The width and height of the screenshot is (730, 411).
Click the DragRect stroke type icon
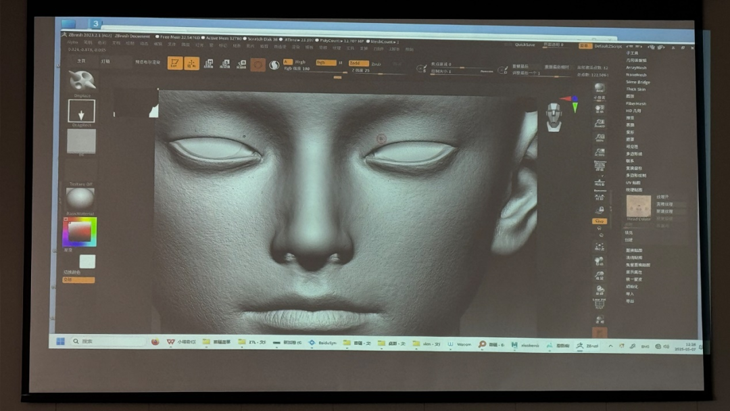pyautogui.click(x=81, y=111)
